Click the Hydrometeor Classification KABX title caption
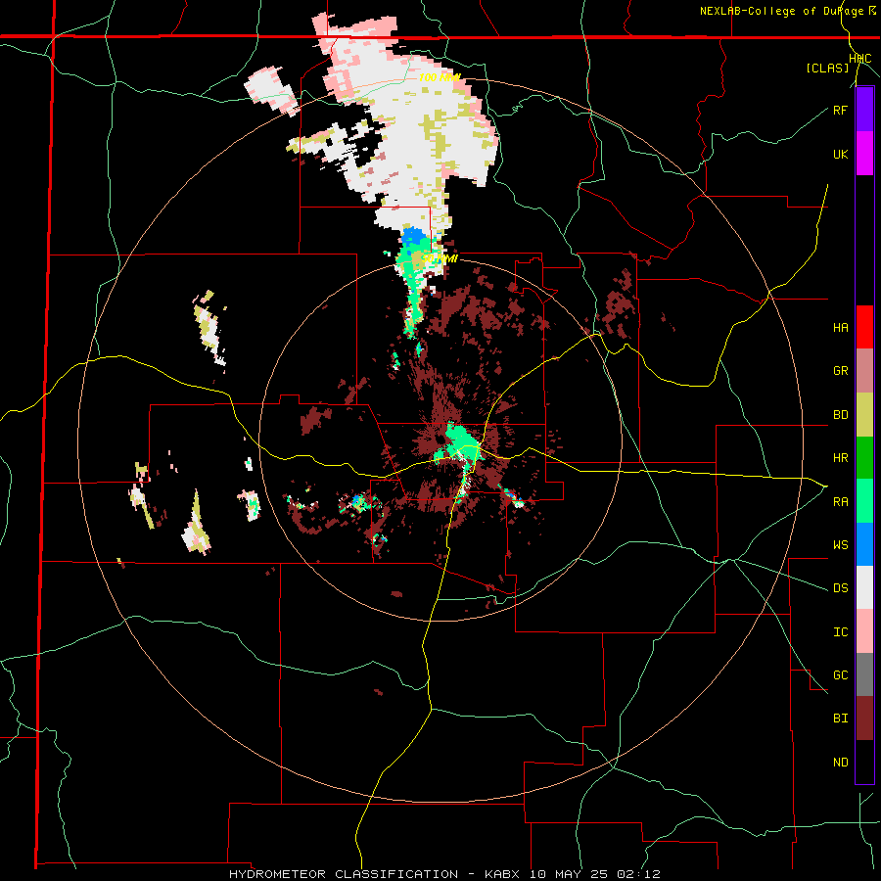This screenshot has width=881, height=881. click(x=443, y=874)
